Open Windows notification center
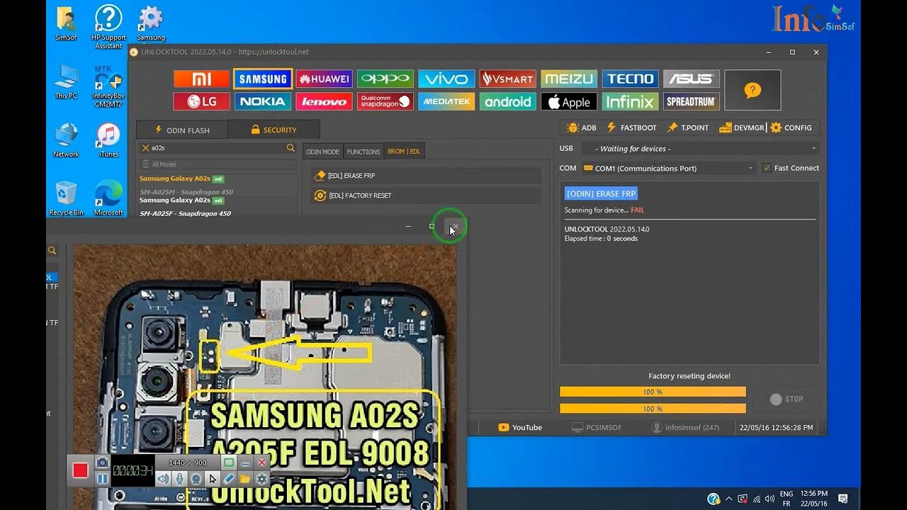Image resolution: width=907 pixels, height=510 pixels. click(x=843, y=499)
